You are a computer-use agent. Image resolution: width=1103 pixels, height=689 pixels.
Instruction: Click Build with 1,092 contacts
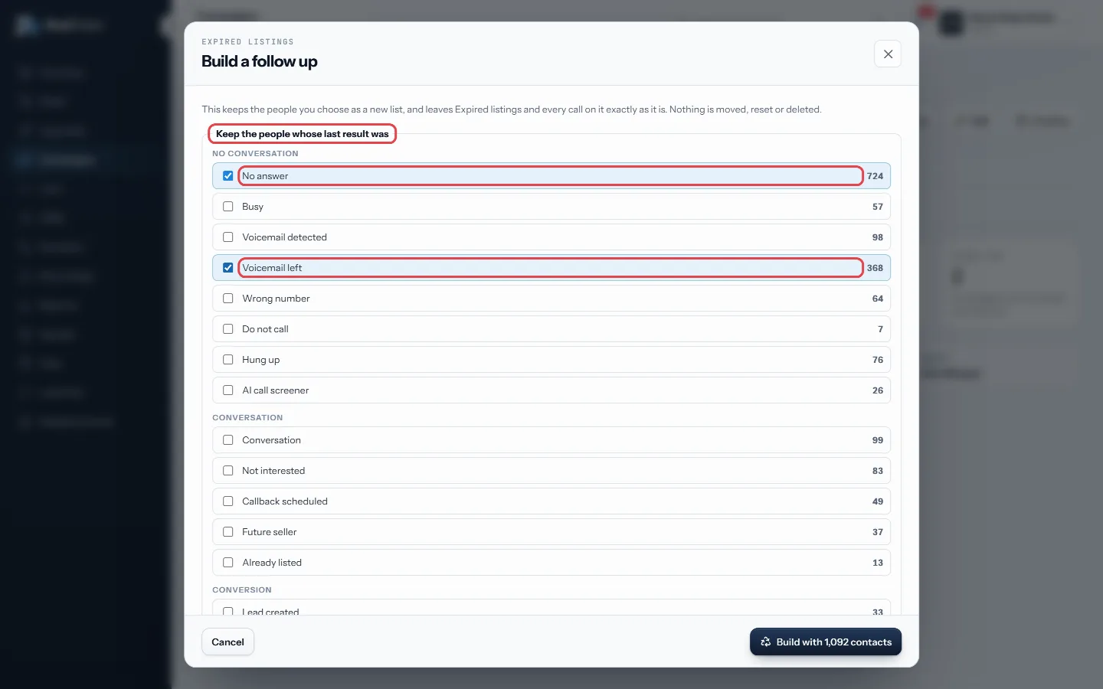826,642
